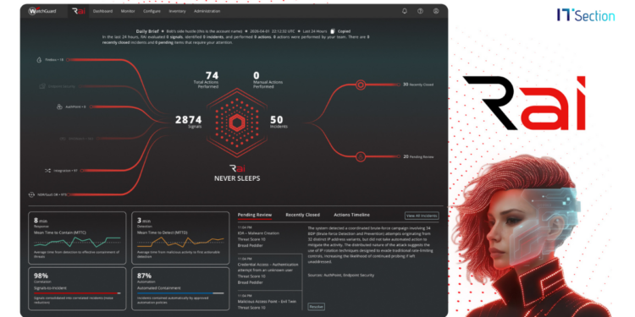
Task: Click the central Rai hexagon graphic
Action: 236,122
